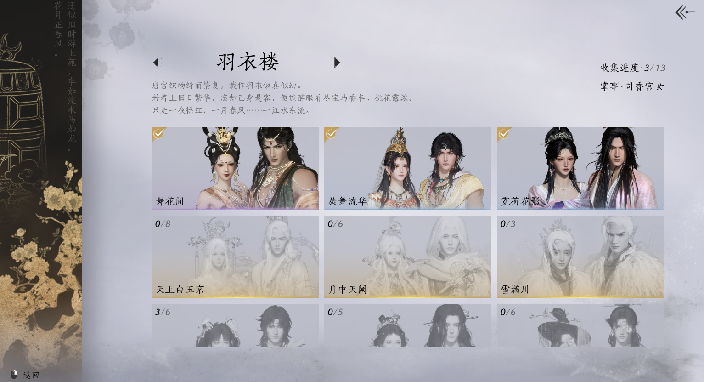
Task: Go to previous collection with left arrow
Action: pos(156,63)
